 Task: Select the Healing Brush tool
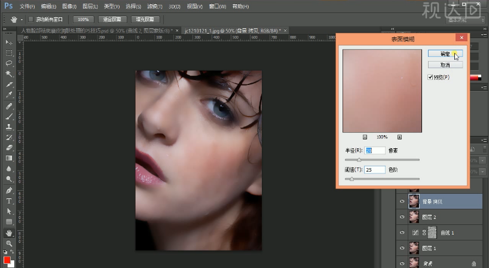[x=9, y=106]
